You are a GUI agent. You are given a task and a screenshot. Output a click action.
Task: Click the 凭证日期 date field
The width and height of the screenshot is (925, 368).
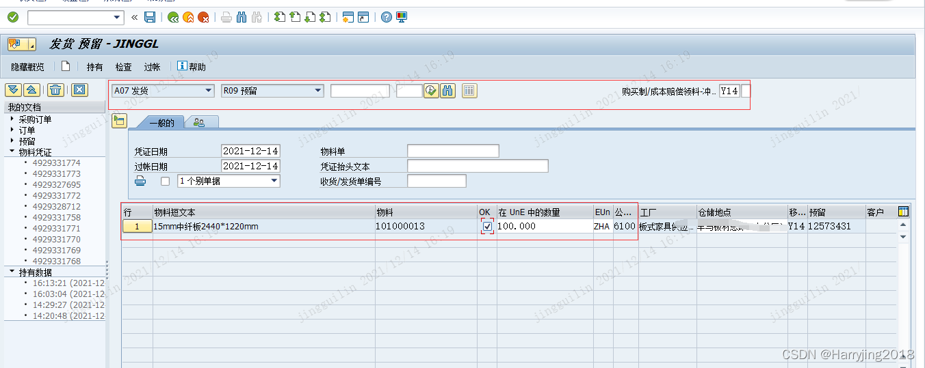pyautogui.click(x=250, y=151)
